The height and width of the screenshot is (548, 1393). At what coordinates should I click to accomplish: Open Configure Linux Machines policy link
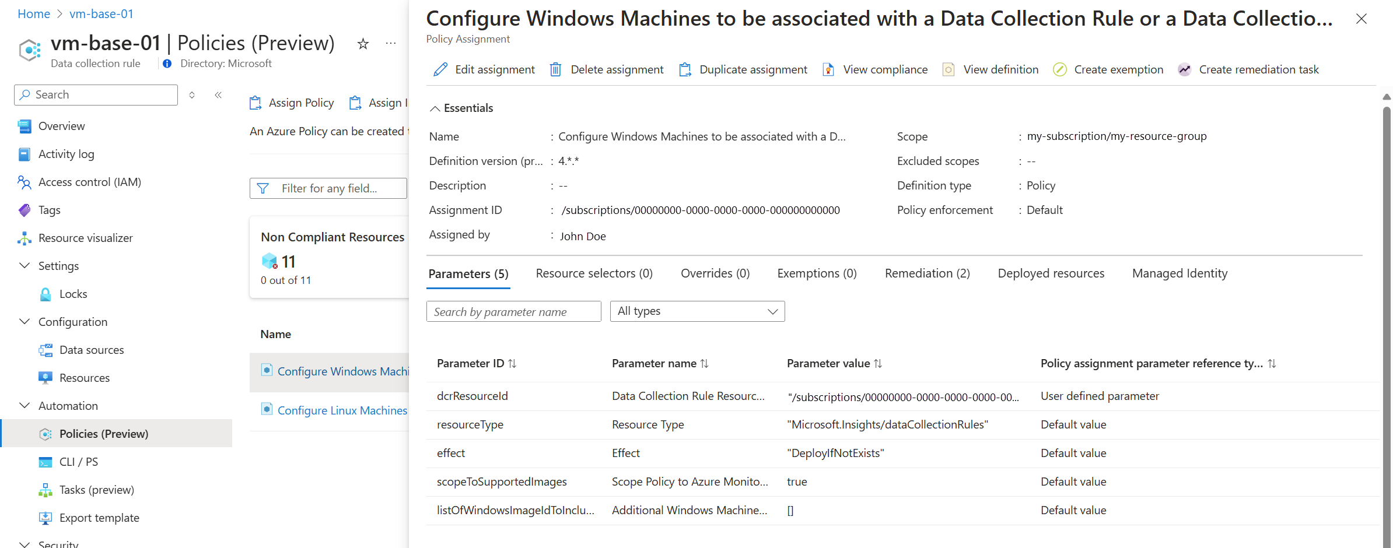(342, 410)
